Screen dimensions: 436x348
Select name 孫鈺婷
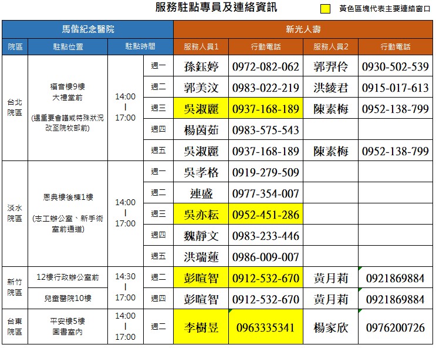(x=201, y=66)
